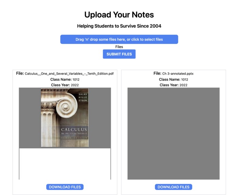Click the gray preview of Ch 3-annotated.pptx
Image resolution: width=244 pixels, height=195 pixels.
point(173,133)
